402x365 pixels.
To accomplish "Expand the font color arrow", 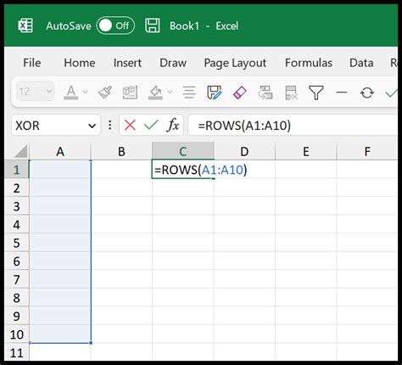I will click(85, 92).
